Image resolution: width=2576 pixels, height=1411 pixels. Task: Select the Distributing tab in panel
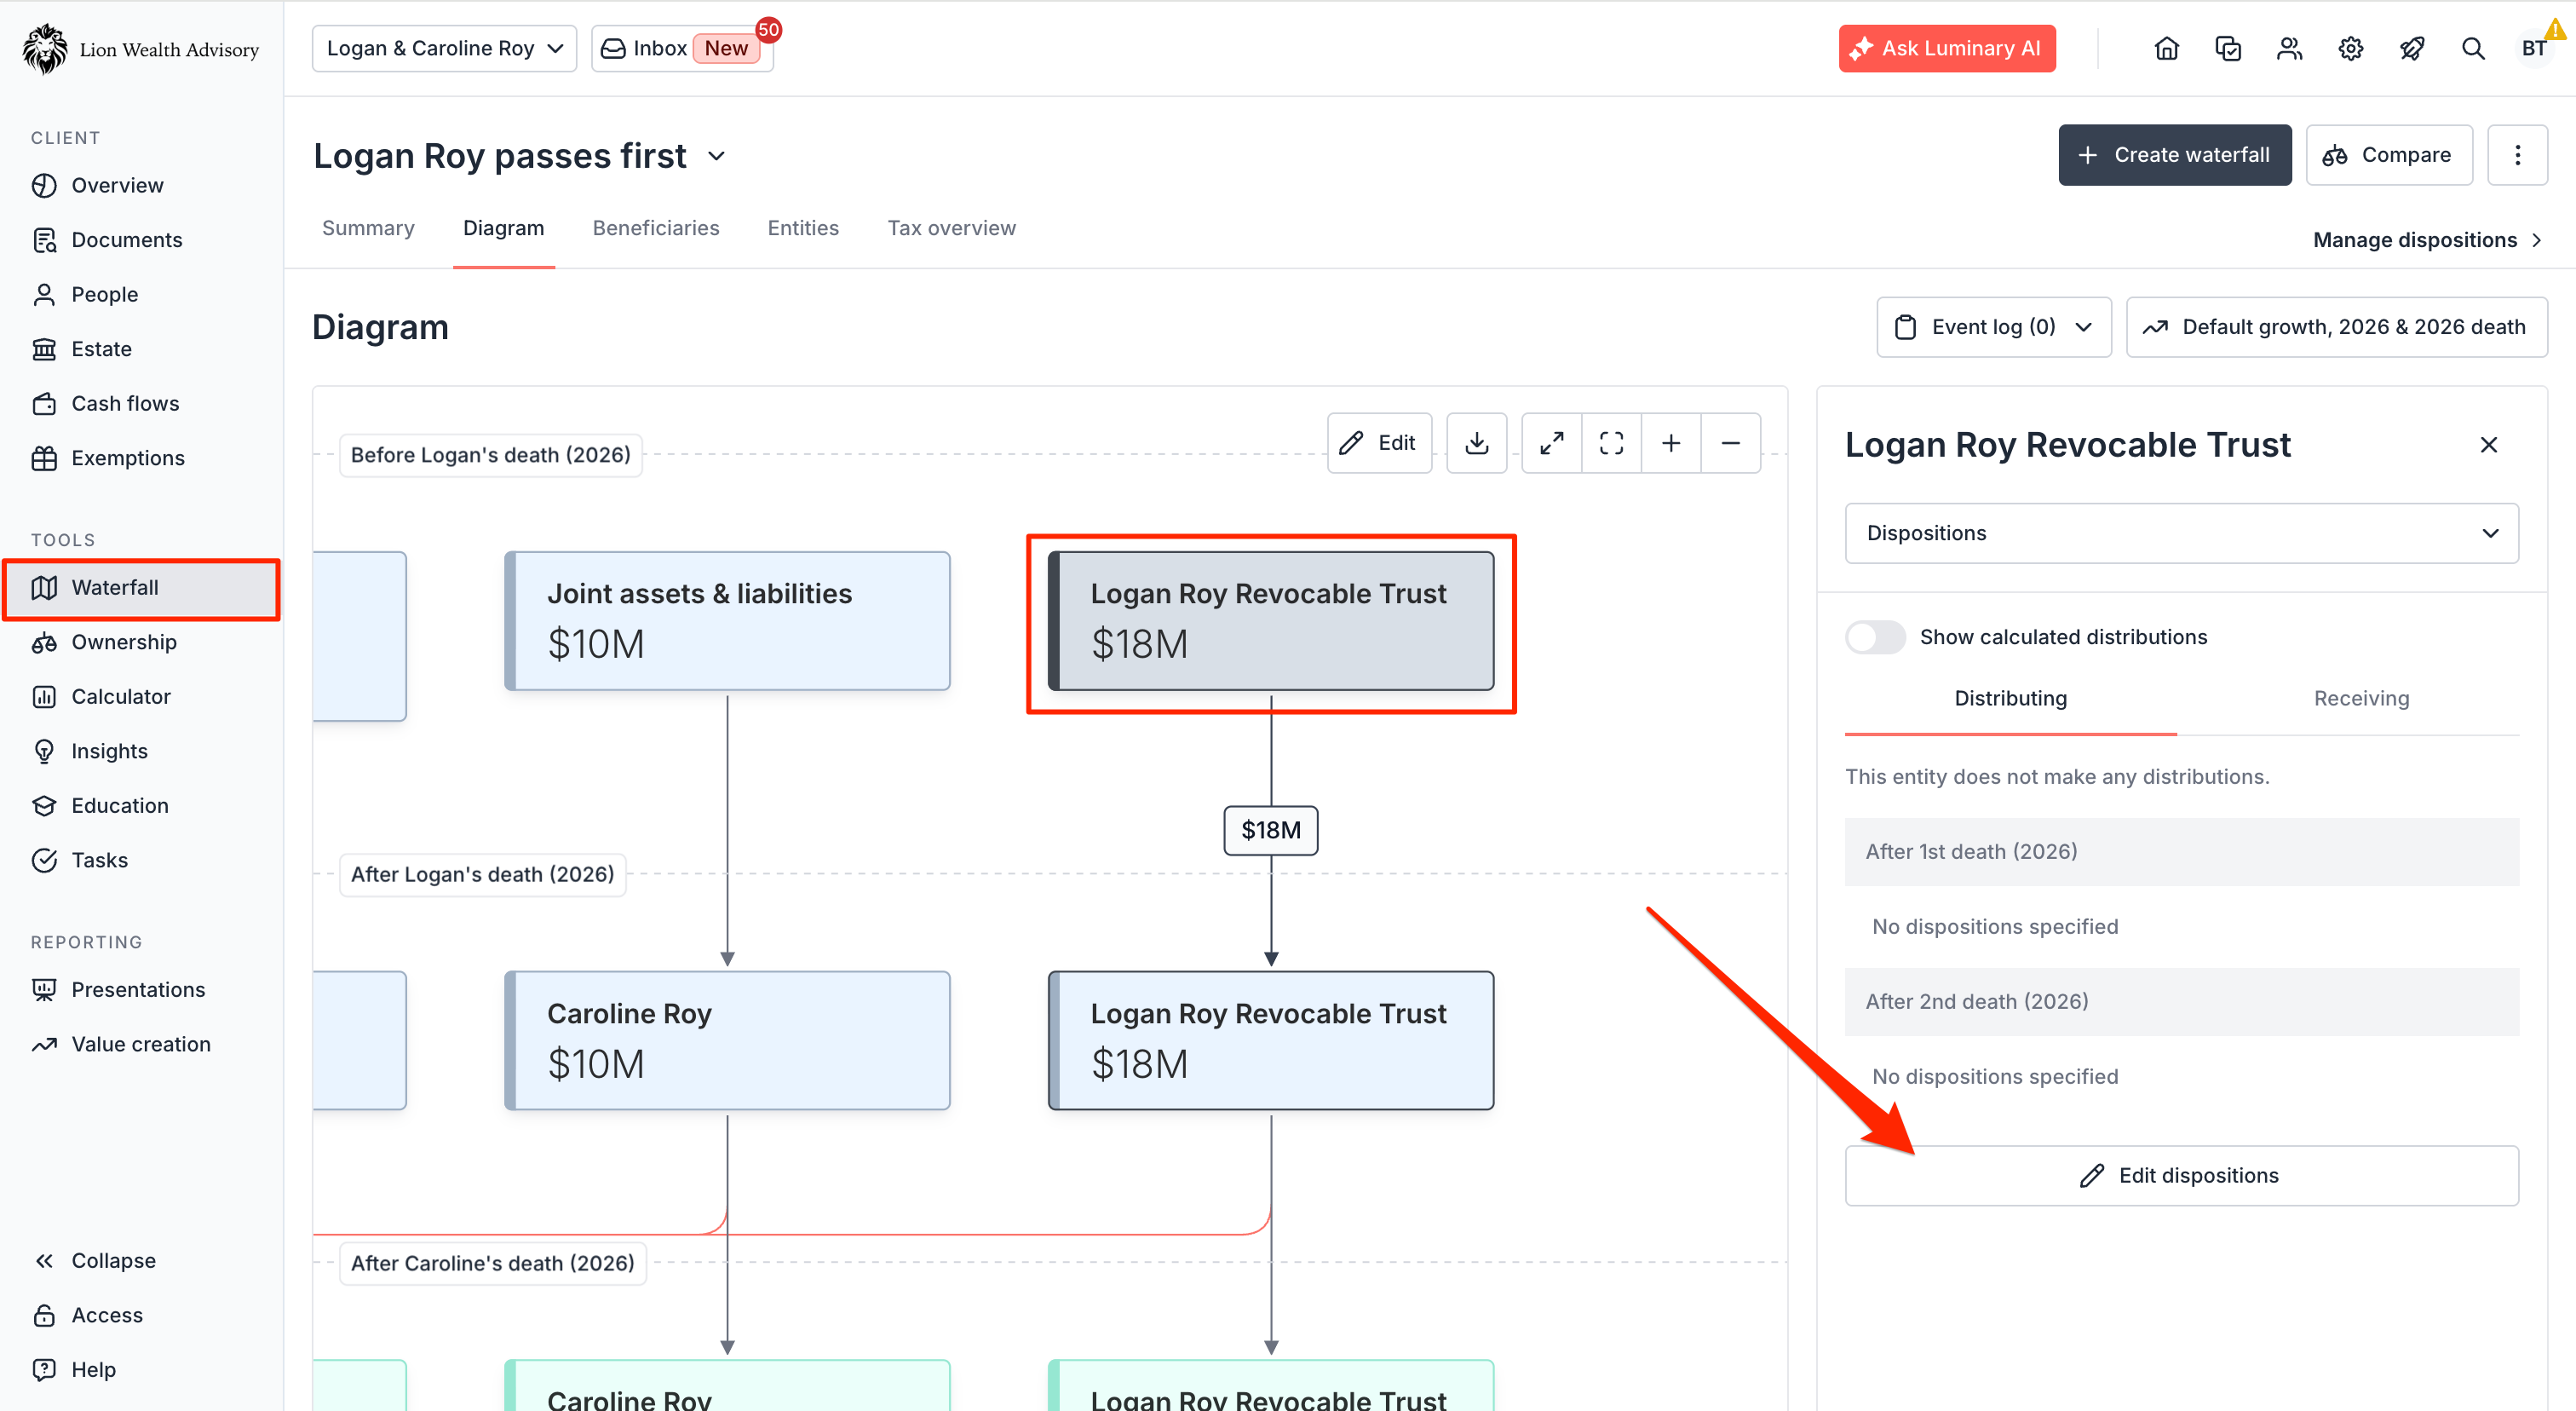(x=2010, y=699)
